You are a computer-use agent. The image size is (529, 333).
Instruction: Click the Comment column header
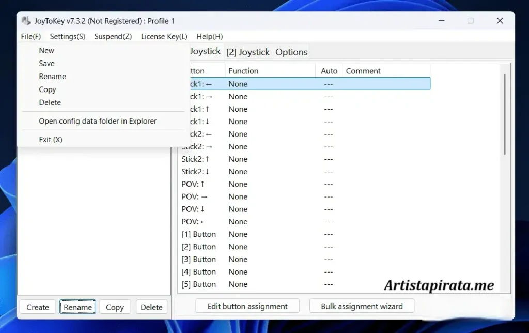click(386, 71)
